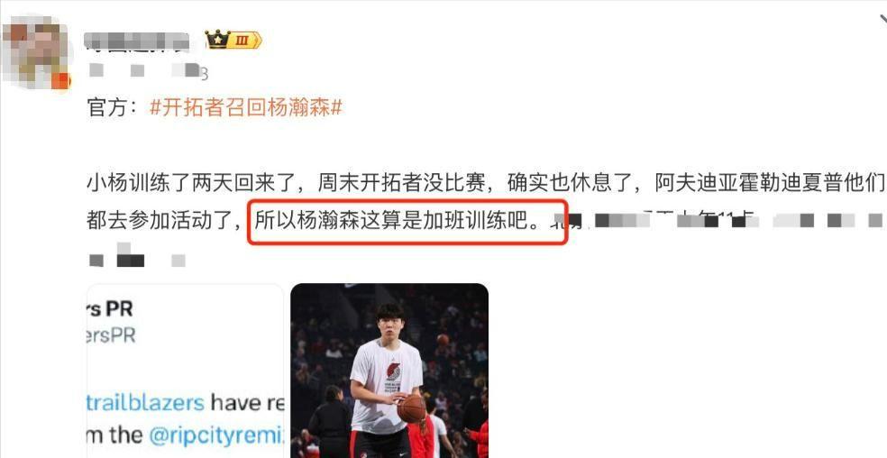Image resolution: width=887 pixels, height=458 pixels.
Task: Click the blurred text after the red box
Action: [x=718, y=220]
